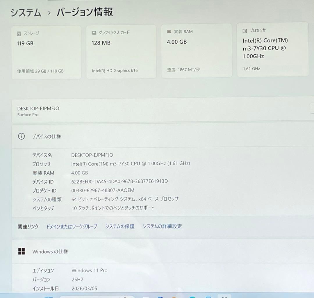Click the エディション value Windows 11 Pro
The image size is (314, 298).
pyautogui.click(x=90, y=270)
